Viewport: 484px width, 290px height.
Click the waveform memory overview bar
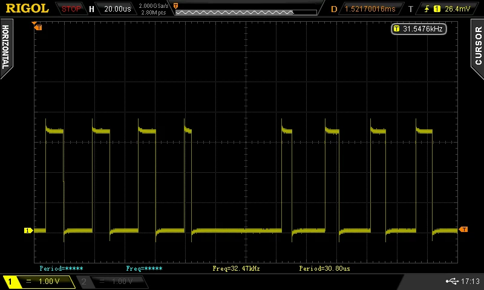click(246, 12)
